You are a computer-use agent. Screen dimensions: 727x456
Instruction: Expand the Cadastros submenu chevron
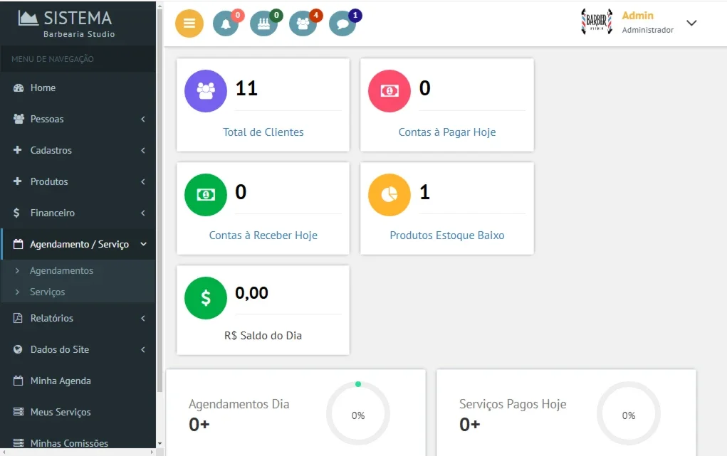point(143,150)
